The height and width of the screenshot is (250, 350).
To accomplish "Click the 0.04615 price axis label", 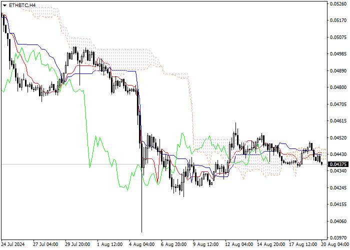I will (x=338, y=121).
